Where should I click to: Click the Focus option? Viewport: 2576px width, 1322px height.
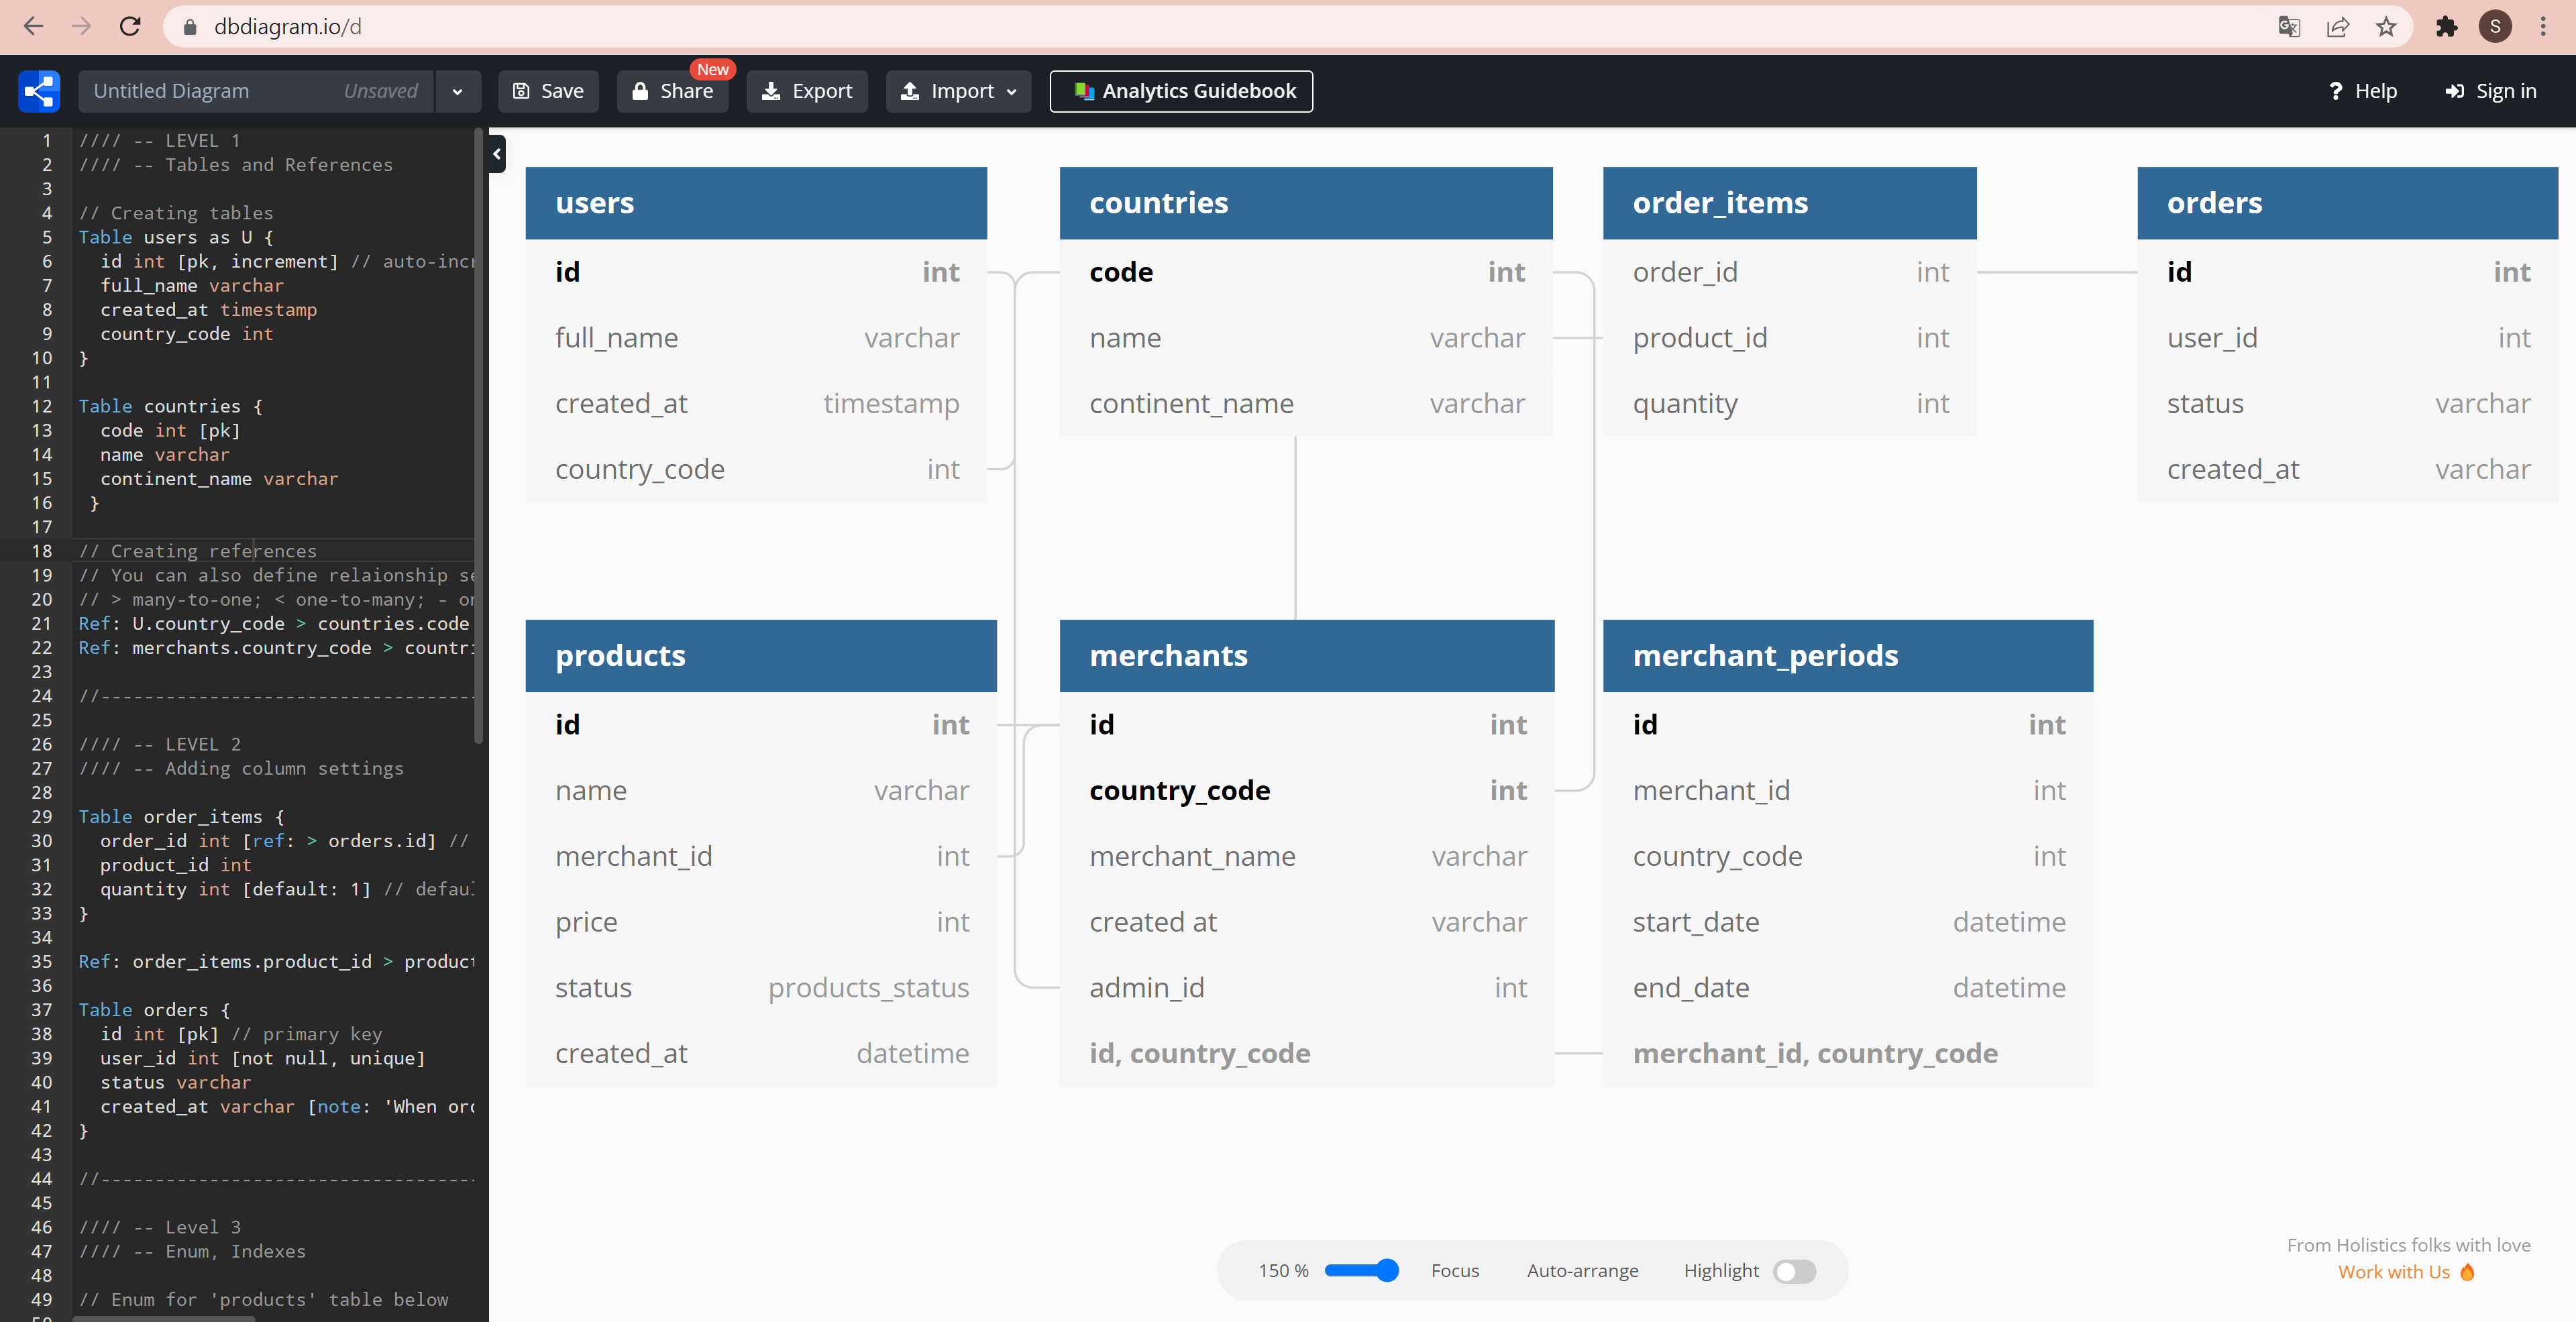click(x=1454, y=1270)
